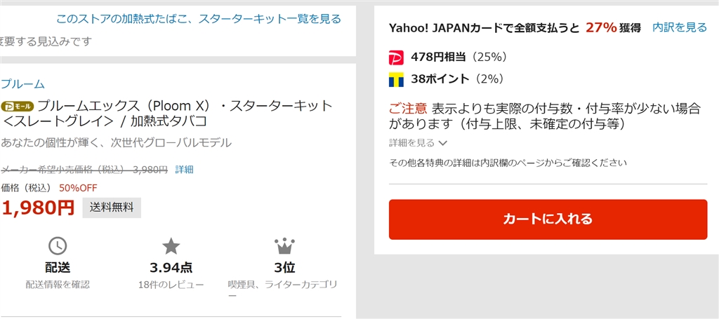Click the 1,980円 price text

pos(38,208)
